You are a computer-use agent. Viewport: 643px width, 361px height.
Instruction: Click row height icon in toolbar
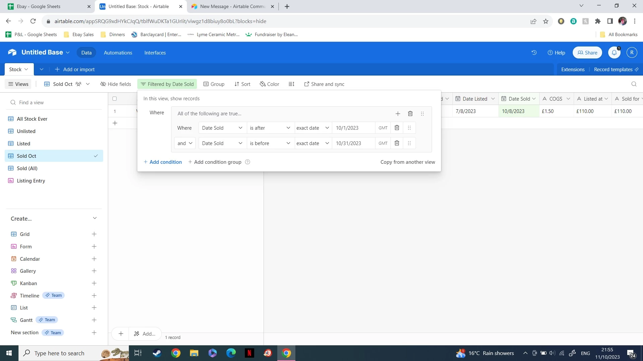pos(291,84)
